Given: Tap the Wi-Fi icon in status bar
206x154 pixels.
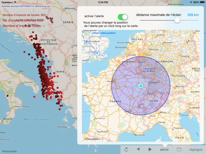Looking at the screenshot, I should pos(15,2).
